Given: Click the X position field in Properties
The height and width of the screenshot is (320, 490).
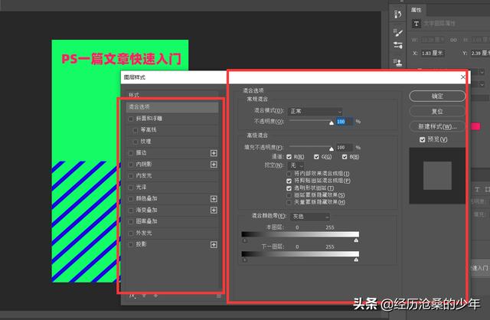Looking at the screenshot, I should [433, 53].
